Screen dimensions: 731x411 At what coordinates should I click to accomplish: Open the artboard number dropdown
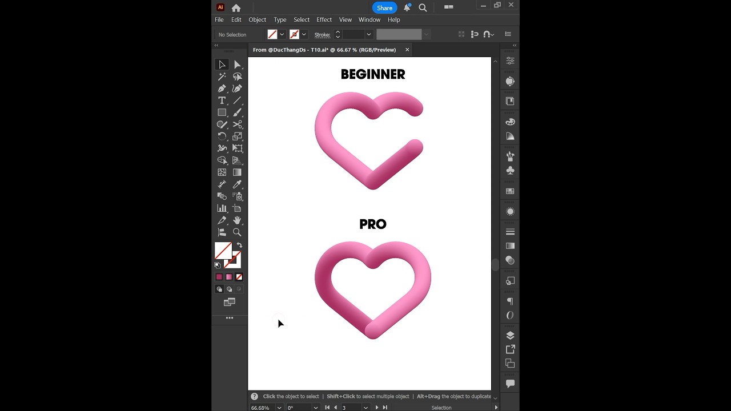pyautogui.click(x=365, y=408)
